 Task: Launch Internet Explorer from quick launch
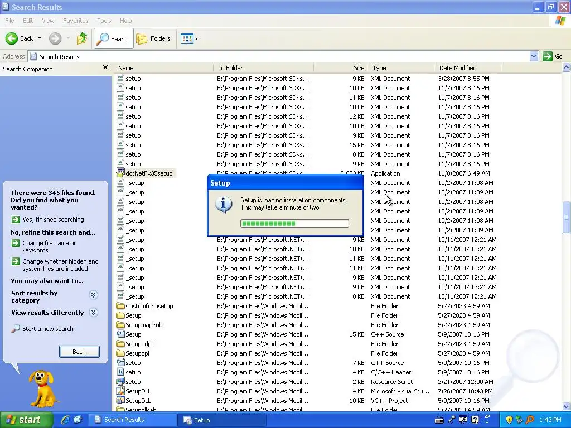66,420
